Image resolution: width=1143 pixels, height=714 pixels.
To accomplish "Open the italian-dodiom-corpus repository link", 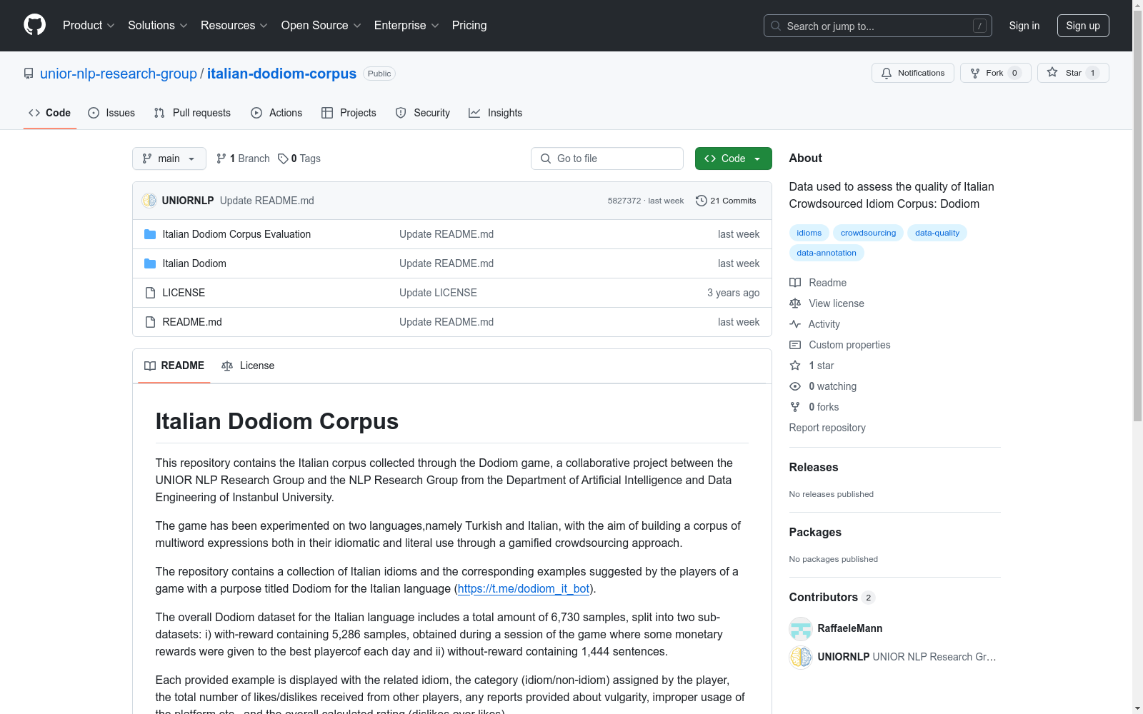I will click(281, 74).
